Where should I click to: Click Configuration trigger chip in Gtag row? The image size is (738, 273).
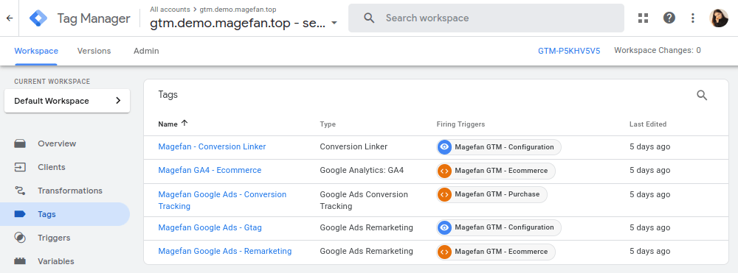point(499,227)
